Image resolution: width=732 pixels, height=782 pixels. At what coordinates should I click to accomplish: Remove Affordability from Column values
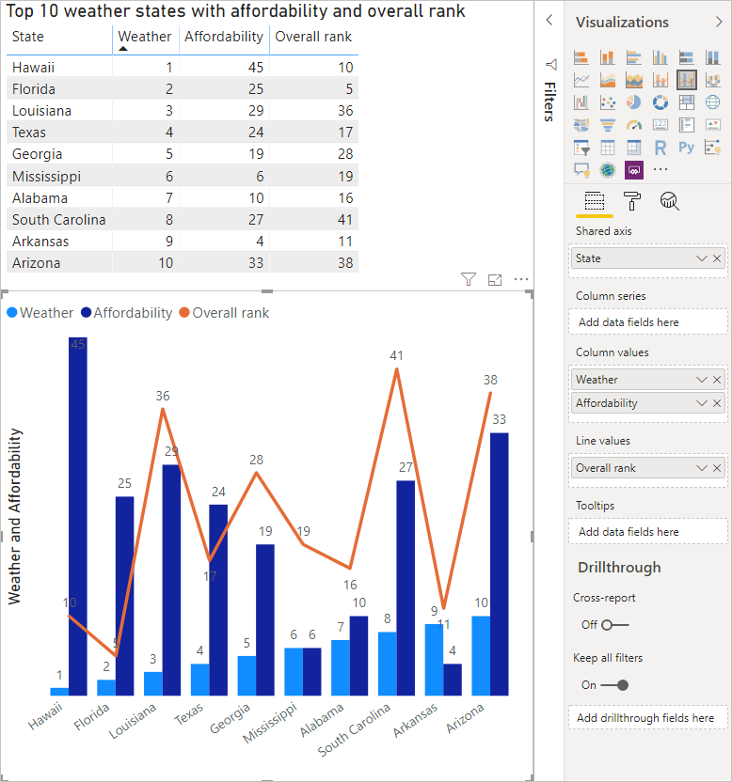(717, 403)
